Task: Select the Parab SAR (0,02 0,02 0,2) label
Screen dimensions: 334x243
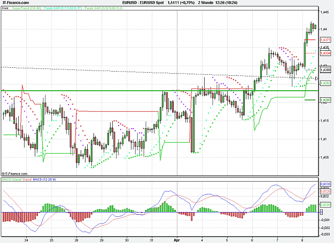Action: (104, 8)
